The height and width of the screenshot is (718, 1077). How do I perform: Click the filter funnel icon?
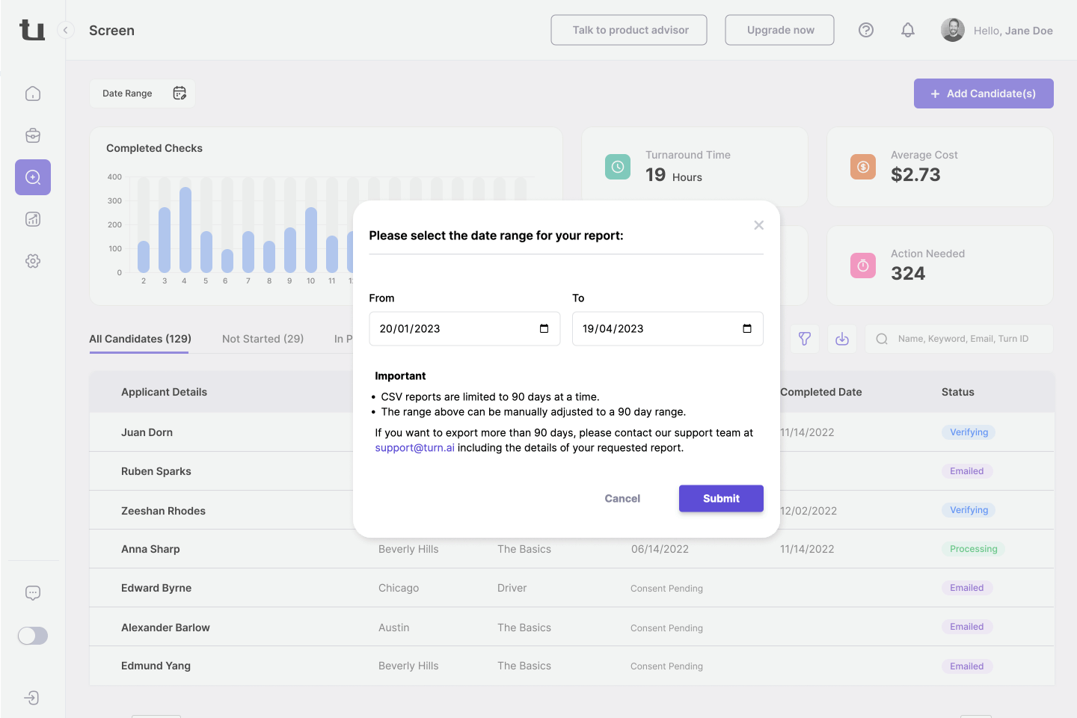point(805,339)
